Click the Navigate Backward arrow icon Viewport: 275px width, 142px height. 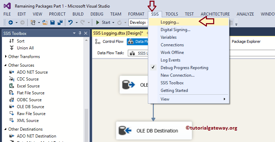[11, 22]
